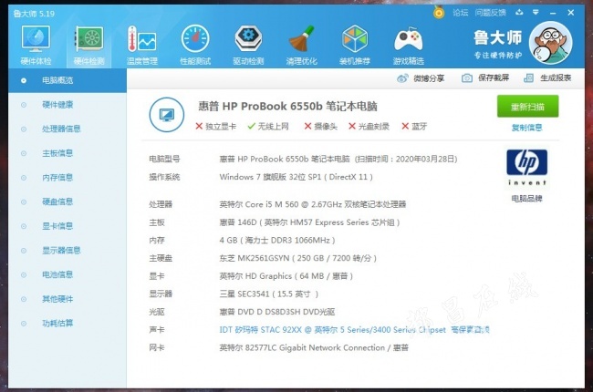Click the 蓝牙 feature indicator
The height and width of the screenshot is (392, 593).
414,126
